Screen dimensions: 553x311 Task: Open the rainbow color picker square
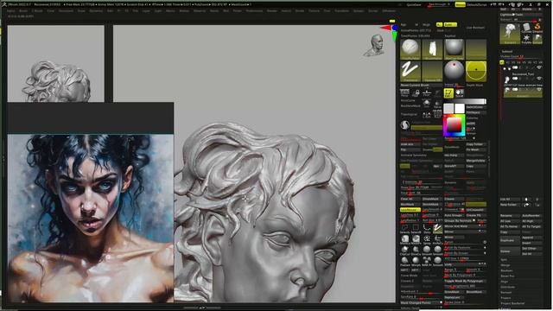coord(454,125)
